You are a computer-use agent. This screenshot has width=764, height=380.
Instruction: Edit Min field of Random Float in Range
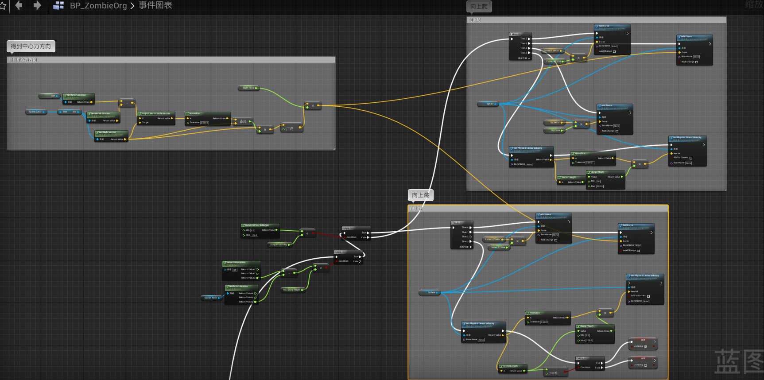(252, 230)
